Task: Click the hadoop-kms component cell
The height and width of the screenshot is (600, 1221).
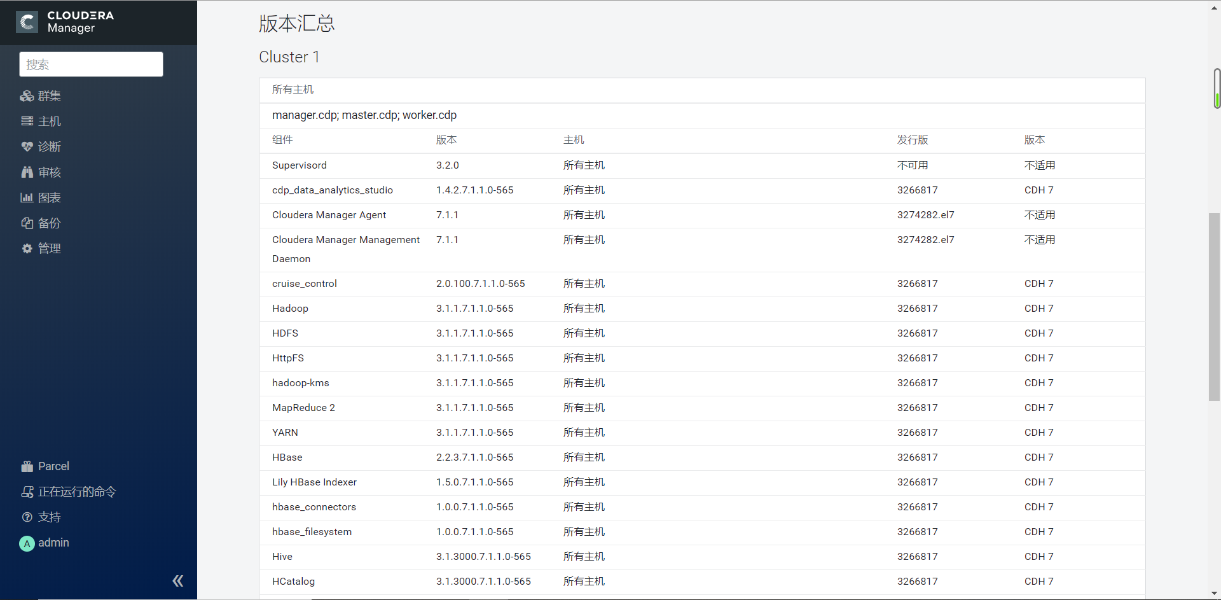Action: click(x=301, y=383)
